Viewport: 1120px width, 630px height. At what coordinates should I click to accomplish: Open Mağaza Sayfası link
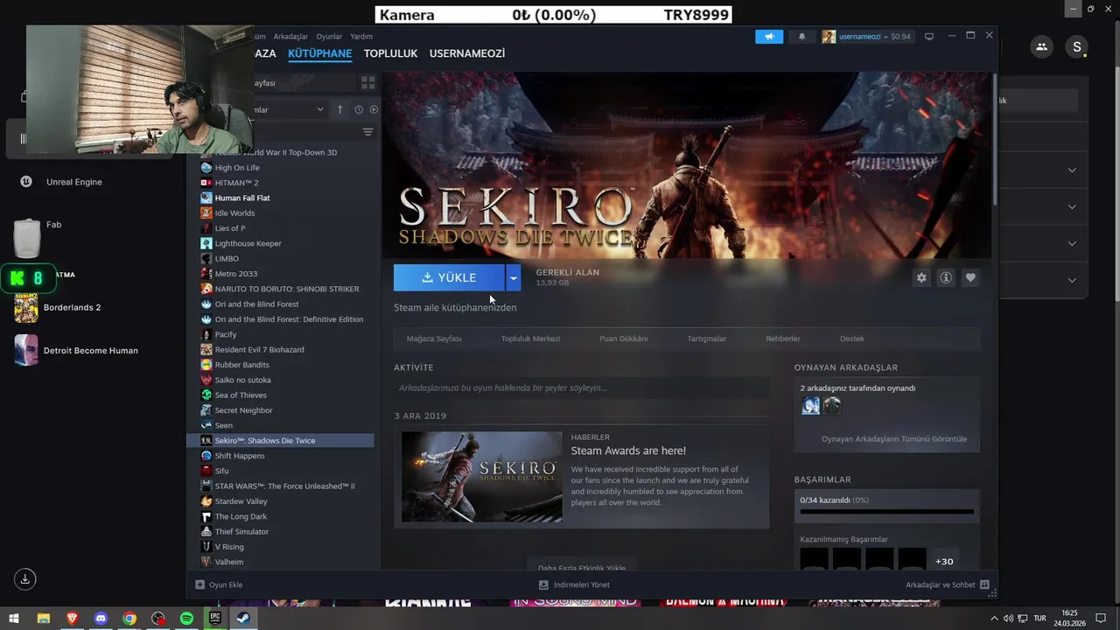(x=434, y=339)
